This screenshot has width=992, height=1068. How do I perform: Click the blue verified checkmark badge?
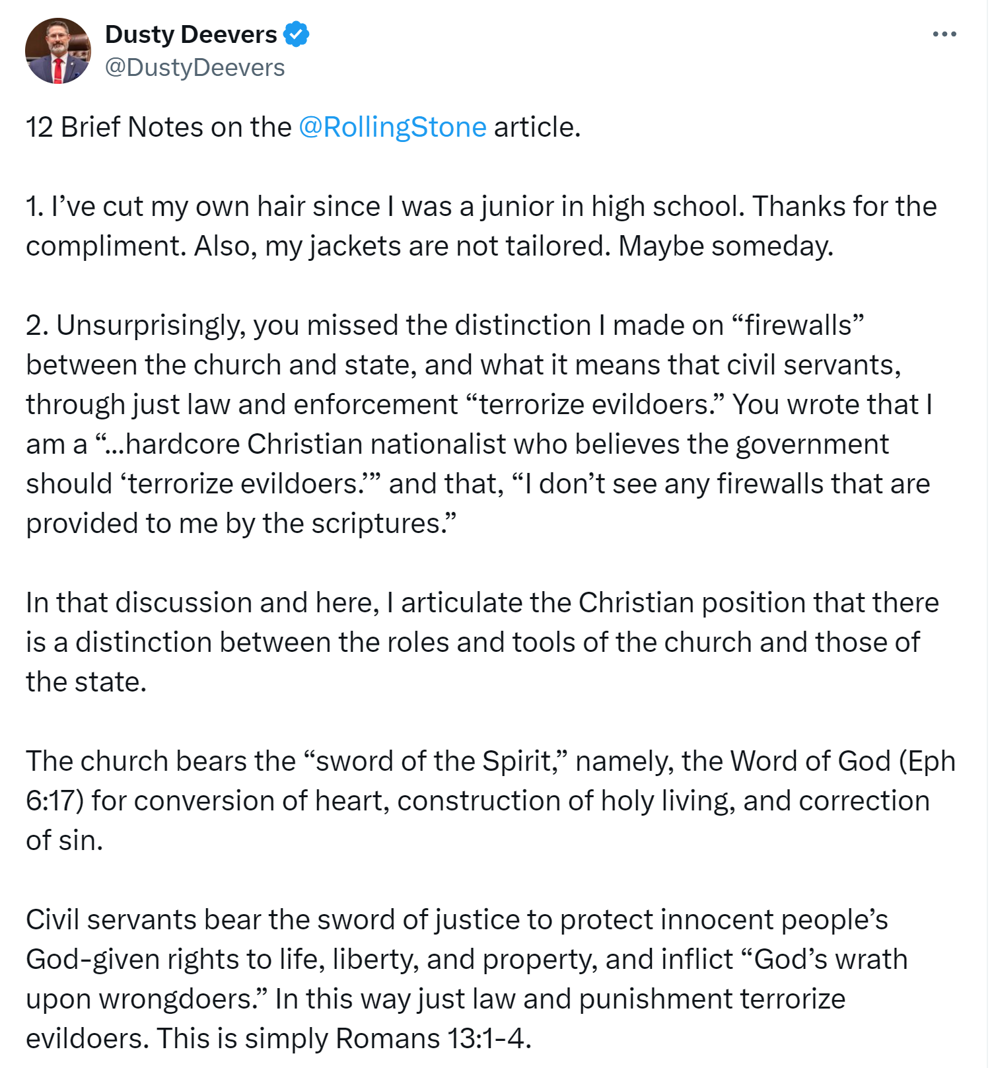tap(297, 34)
